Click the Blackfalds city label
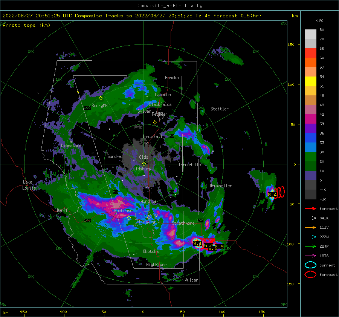Viewport: 339px width, 317px height. 160,104
